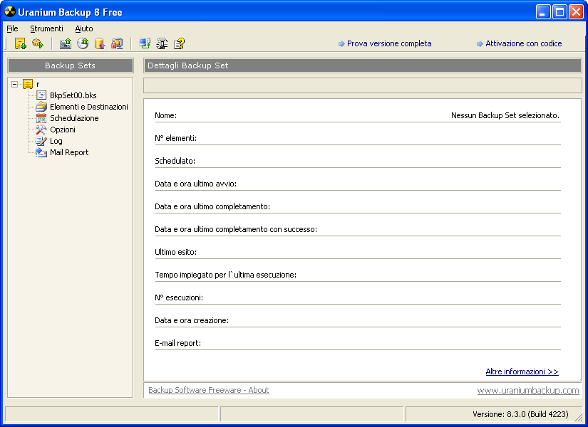Click the new backup set icon
The image size is (588, 427).
point(20,43)
